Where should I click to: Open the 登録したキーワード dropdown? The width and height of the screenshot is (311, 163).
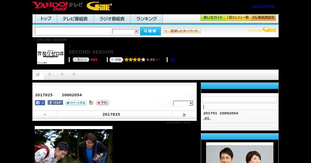182,31
